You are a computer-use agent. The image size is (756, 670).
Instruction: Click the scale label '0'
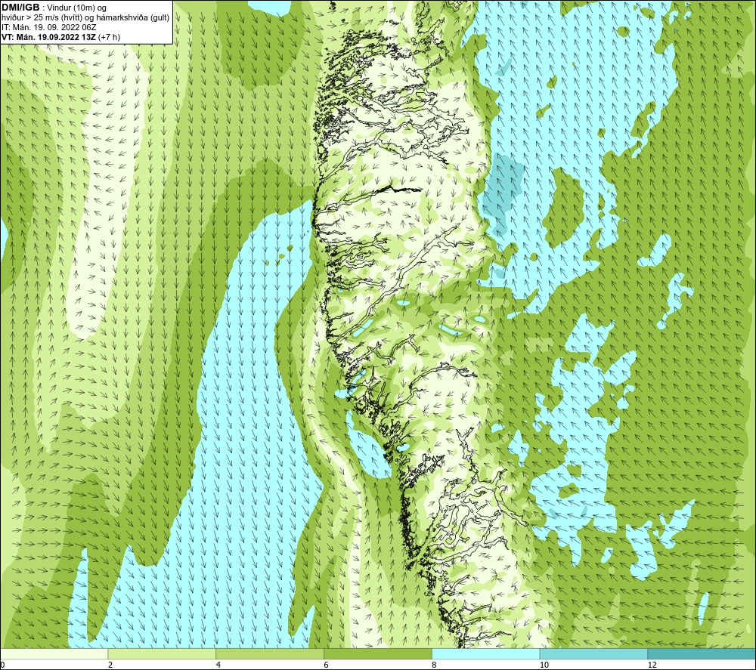(x=2, y=665)
